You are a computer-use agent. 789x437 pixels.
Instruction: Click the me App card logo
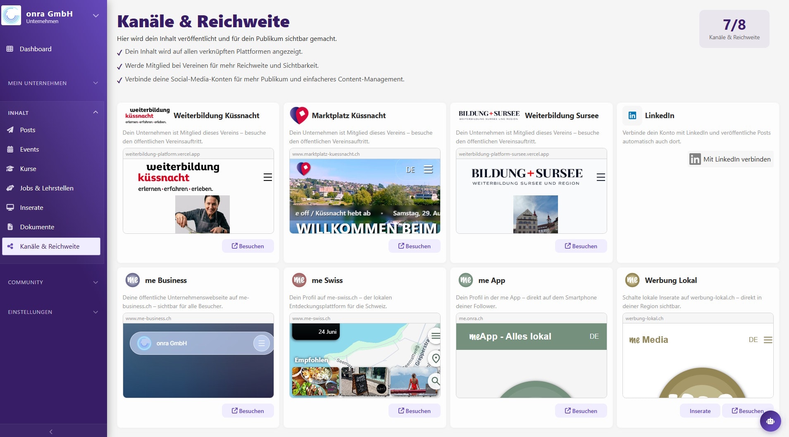pos(466,280)
